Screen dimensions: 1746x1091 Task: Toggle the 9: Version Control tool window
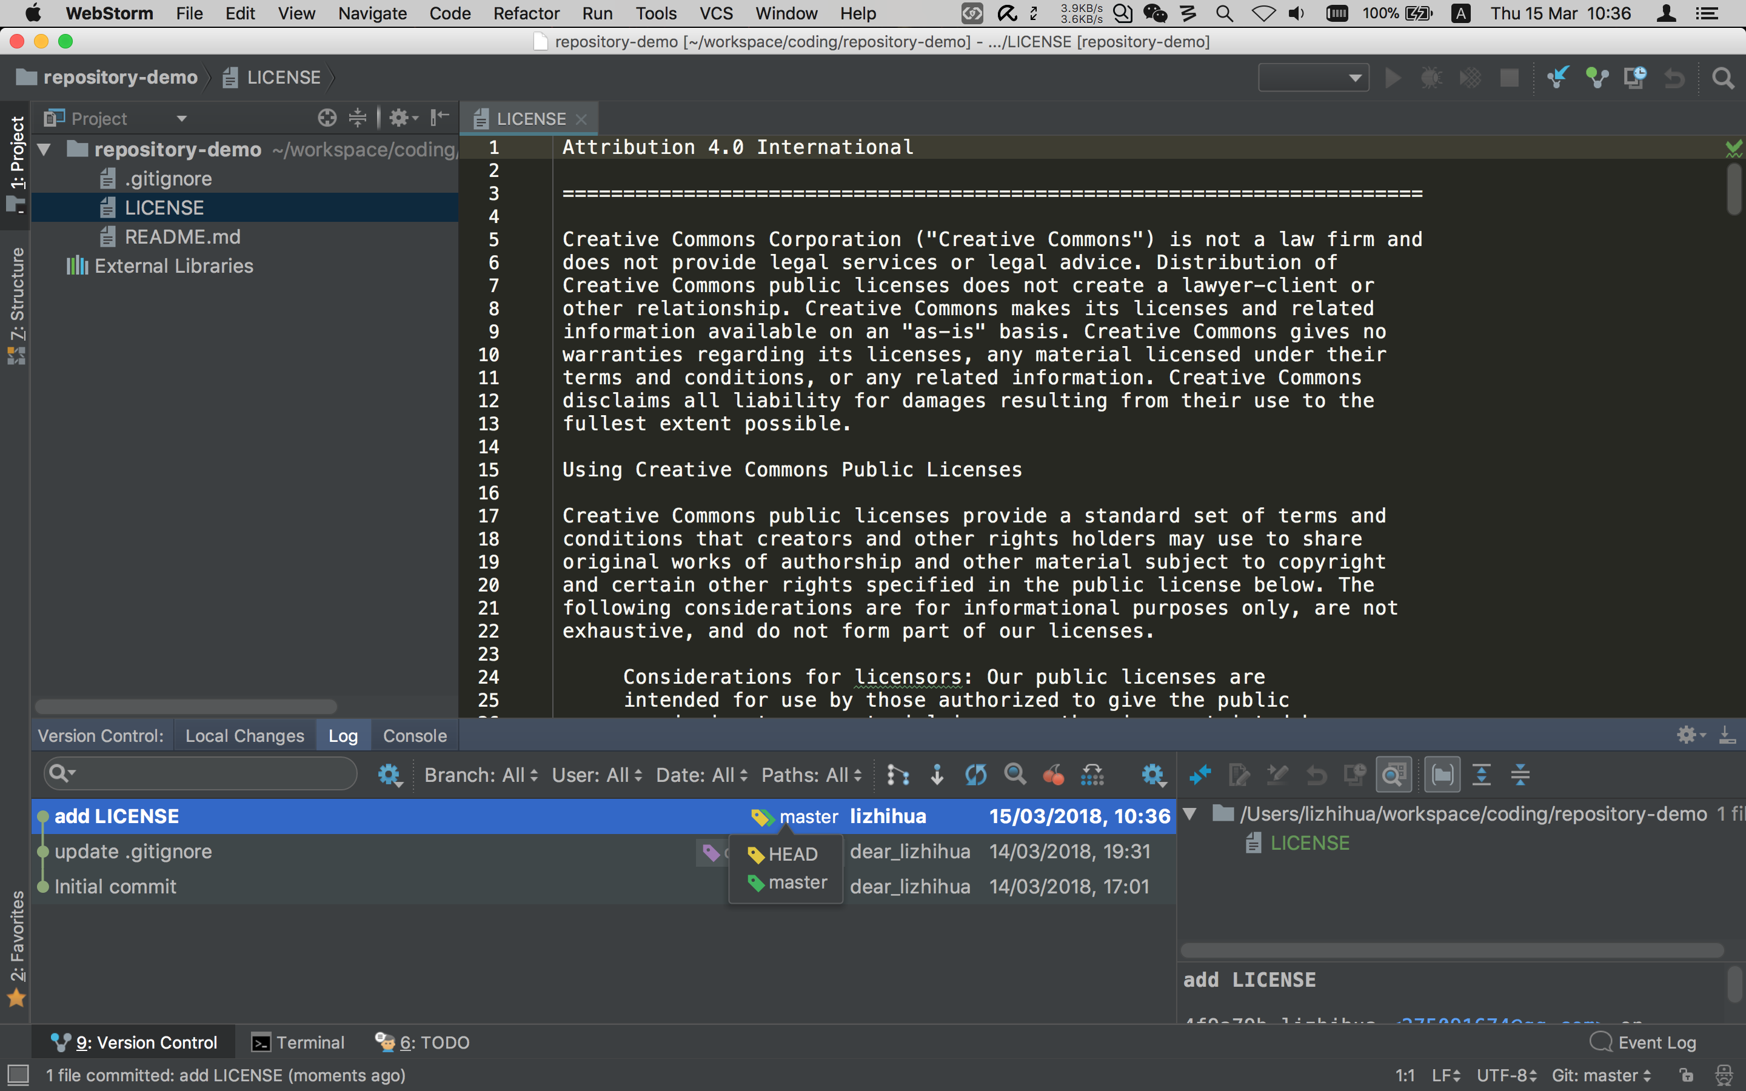(x=133, y=1042)
